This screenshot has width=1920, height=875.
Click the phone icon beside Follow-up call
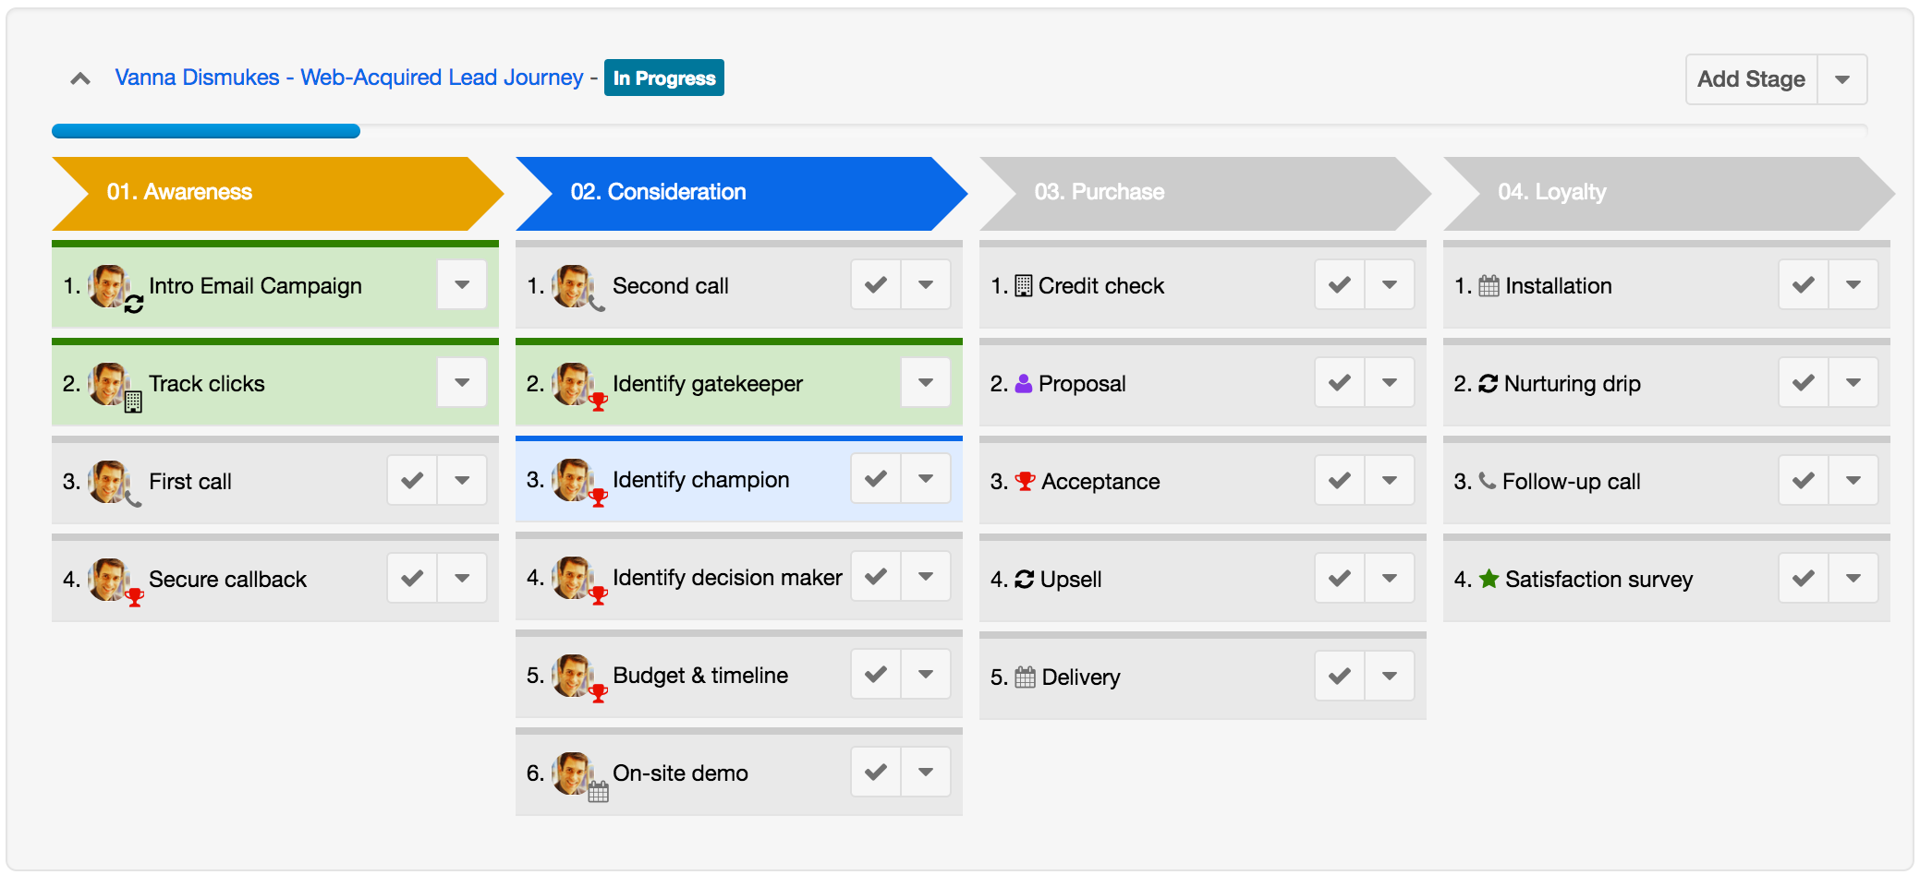(1487, 481)
